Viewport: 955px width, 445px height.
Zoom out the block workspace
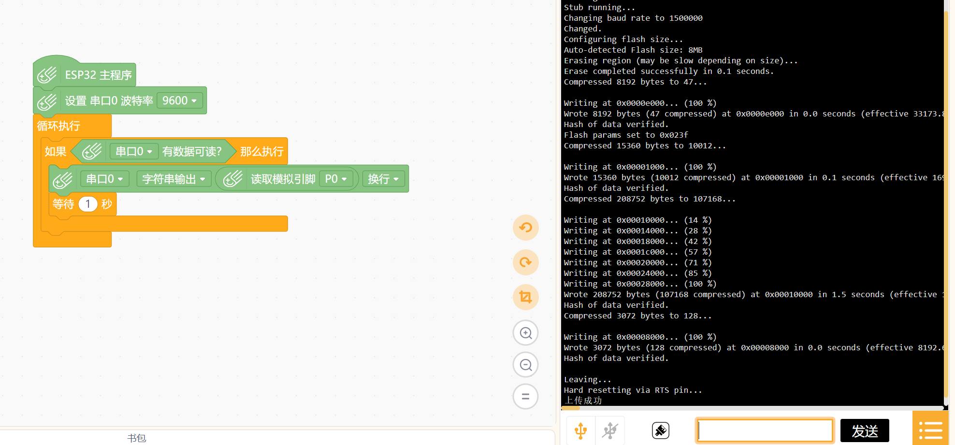coord(525,365)
